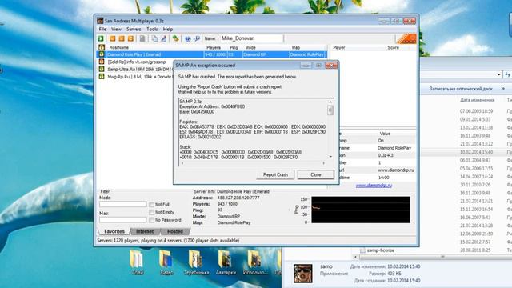The image size is (512, 288).
Task: Click the orange SA-MP logo at toolbar end
Action: 406,38
